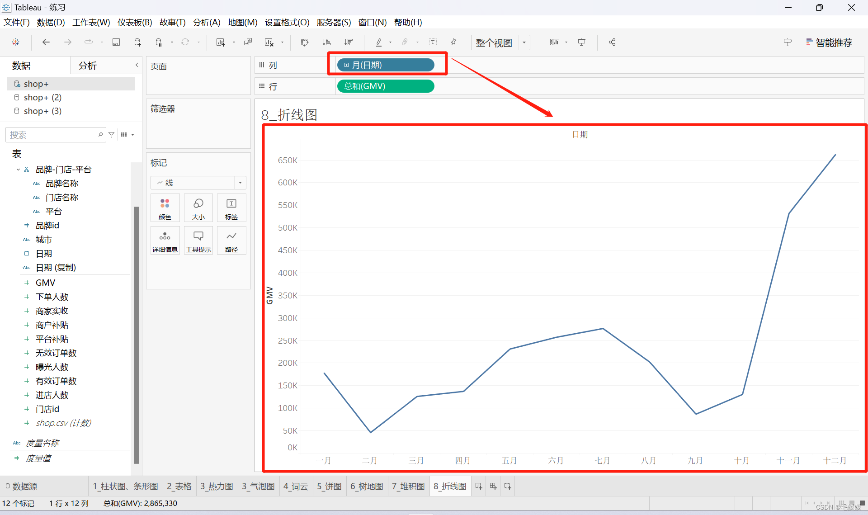
Task: Switch to the 6_树地图 sheet tab
Action: point(367,486)
